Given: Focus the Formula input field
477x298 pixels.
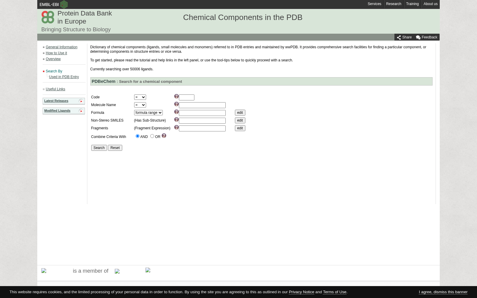Looking at the screenshot, I should (202, 113).
